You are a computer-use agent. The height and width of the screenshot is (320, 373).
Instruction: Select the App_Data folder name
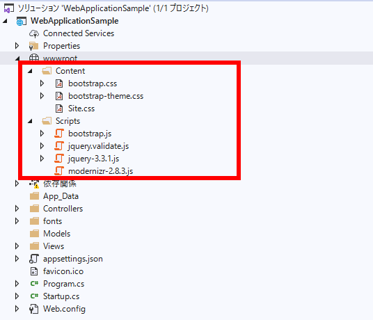[61, 196]
